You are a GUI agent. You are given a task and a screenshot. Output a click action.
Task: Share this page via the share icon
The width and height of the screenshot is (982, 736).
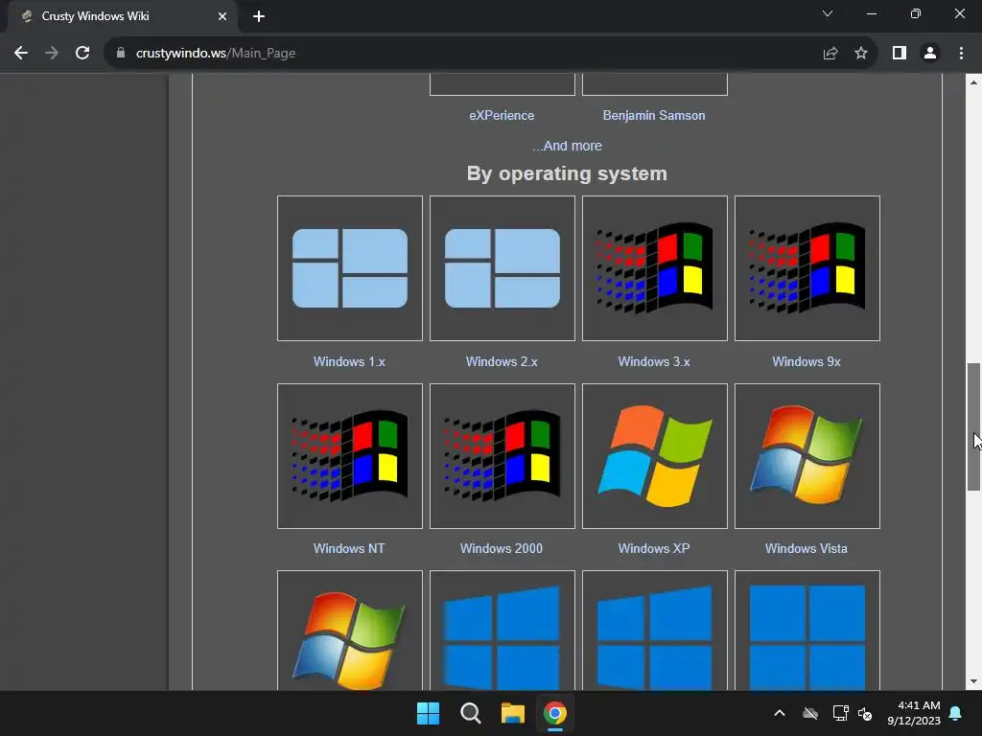pos(830,54)
